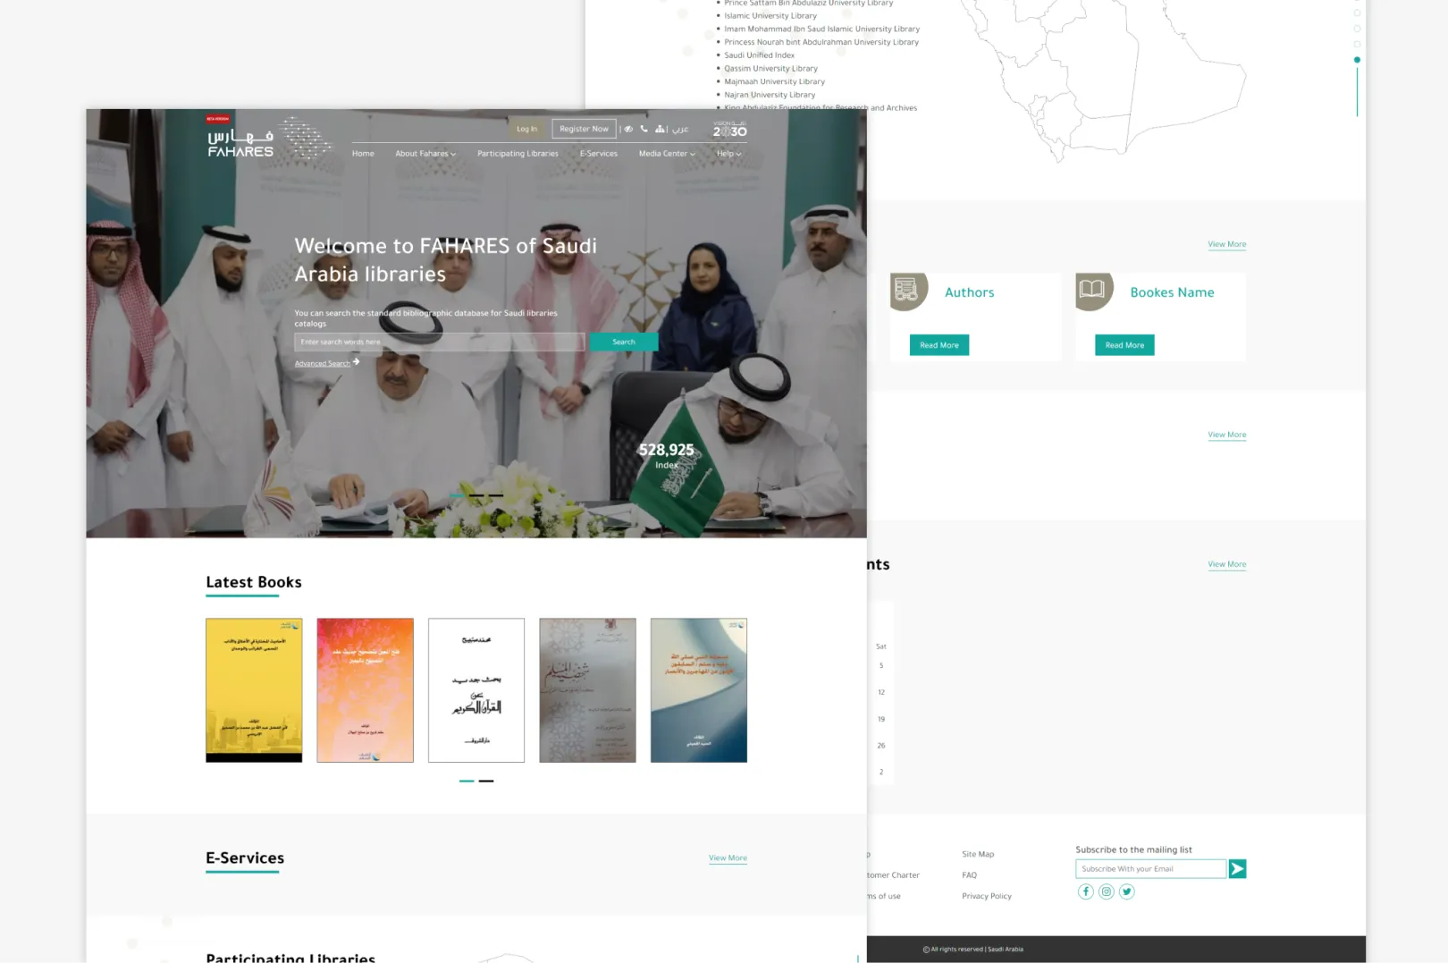This screenshot has height=963, width=1448.
Task: Click the phone contact icon
Action: click(644, 129)
